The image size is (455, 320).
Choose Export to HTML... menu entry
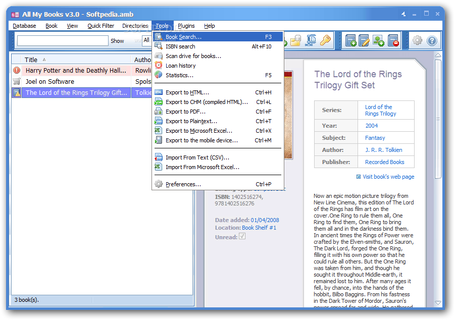coord(218,92)
